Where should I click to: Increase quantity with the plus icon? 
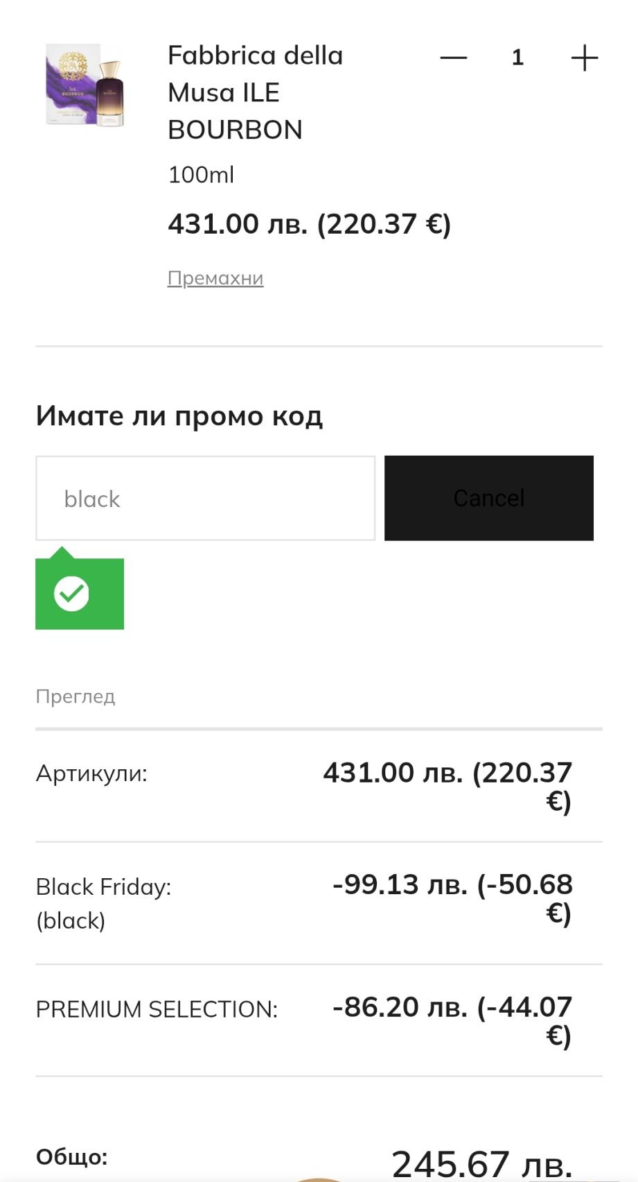(584, 58)
